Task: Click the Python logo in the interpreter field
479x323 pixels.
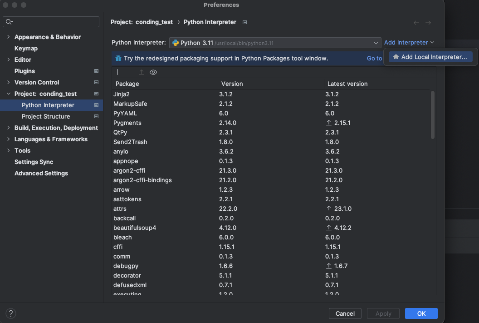Action: coord(176,43)
